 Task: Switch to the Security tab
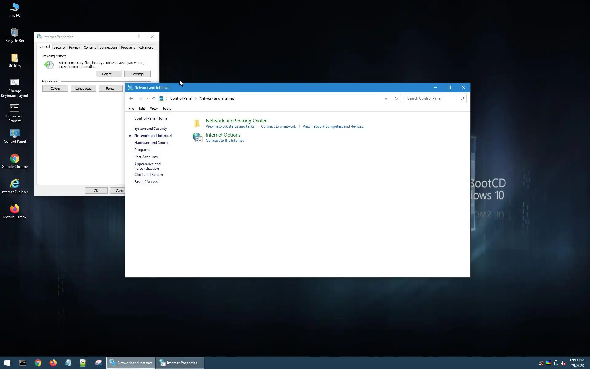click(59, 47)
